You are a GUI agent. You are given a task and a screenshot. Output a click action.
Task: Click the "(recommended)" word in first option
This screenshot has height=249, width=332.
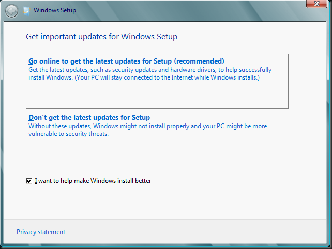(x=199, y=61)
